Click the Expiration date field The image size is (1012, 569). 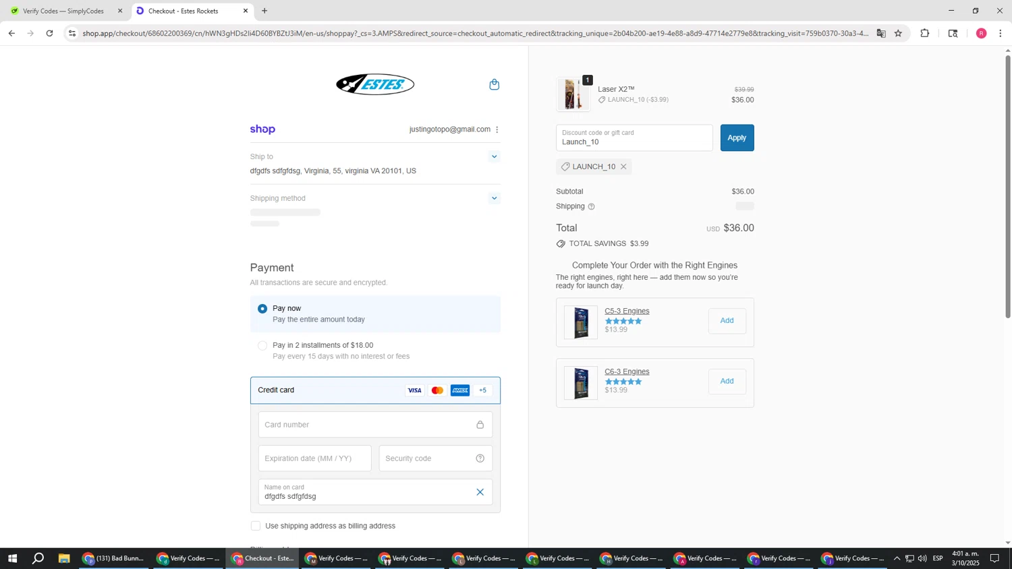tap(314, 458)
